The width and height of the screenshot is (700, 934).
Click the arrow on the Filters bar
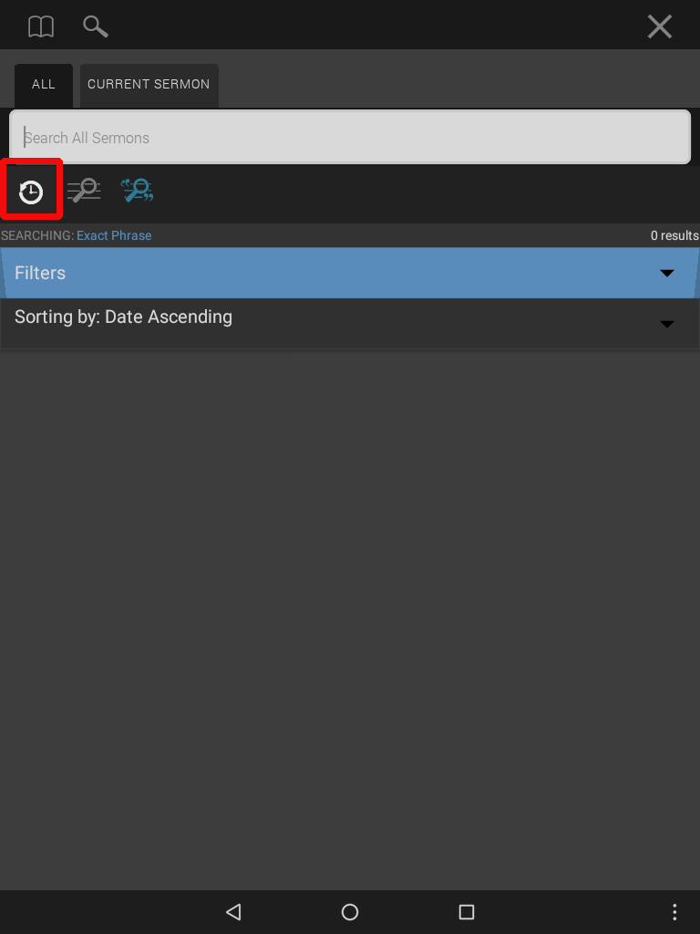667,273
